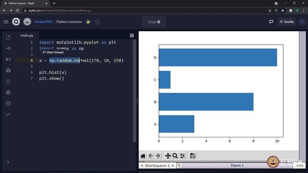The height and width of the screenshot is (173, 308).
Task: Click line 1 importing matplotlib.pyplot
Action: 77,42
